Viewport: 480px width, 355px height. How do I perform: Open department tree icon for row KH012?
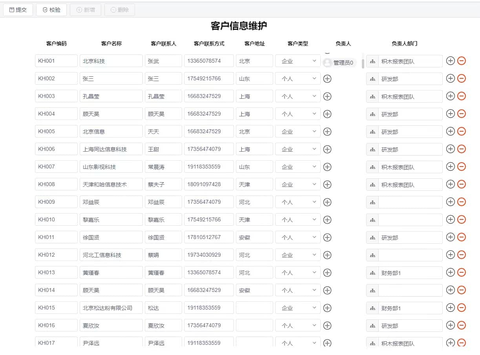372,255
